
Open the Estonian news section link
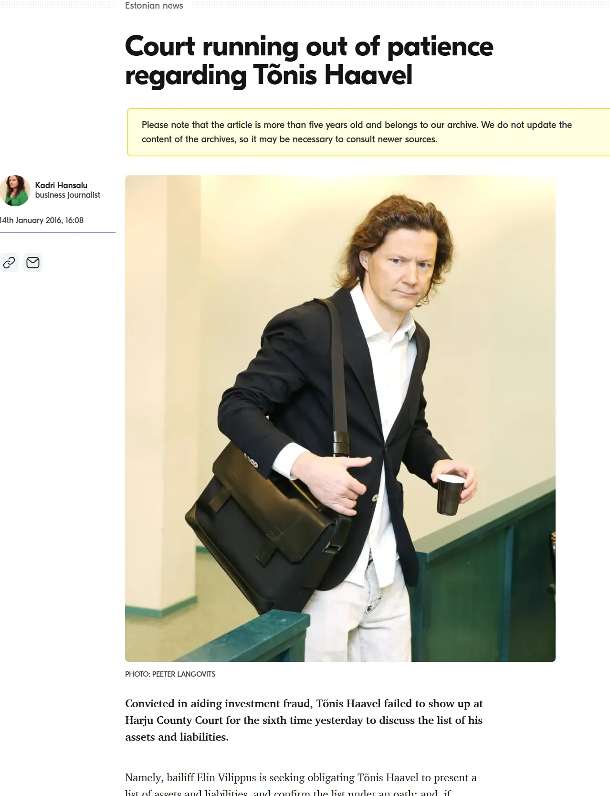click(x=154, y=6)
